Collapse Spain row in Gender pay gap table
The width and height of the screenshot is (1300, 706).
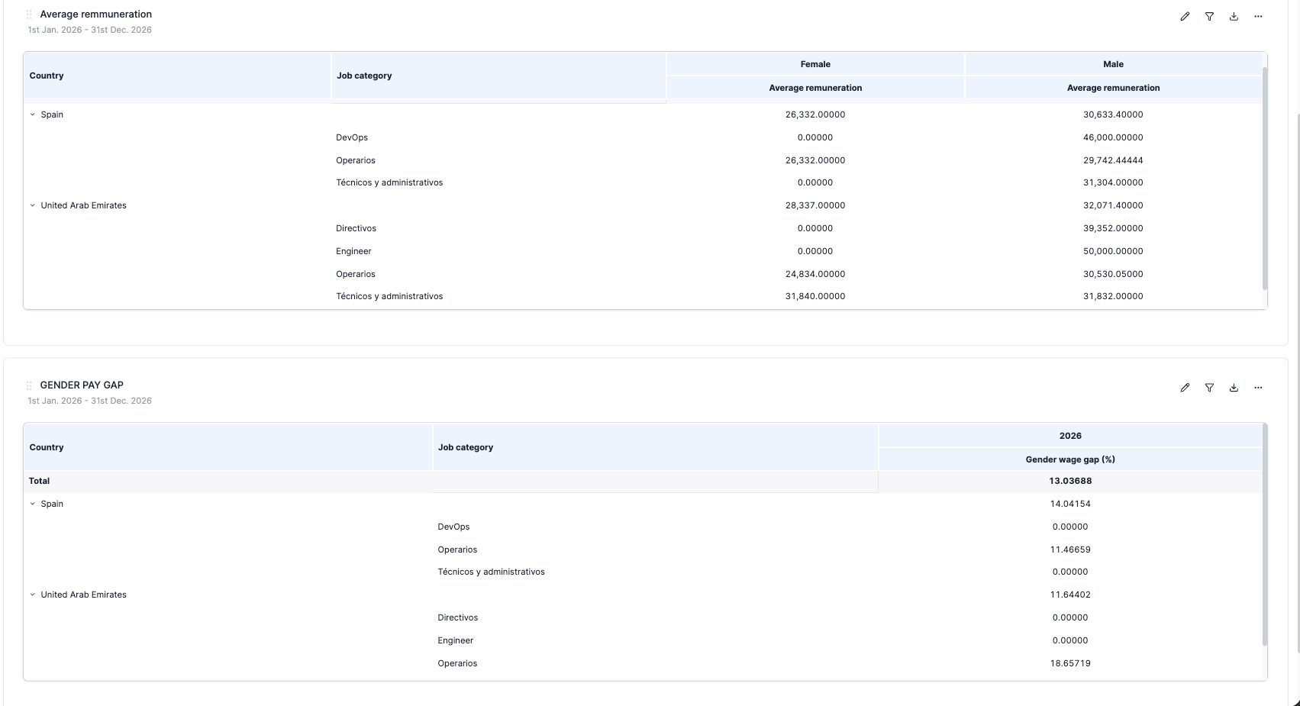point(33,504)
